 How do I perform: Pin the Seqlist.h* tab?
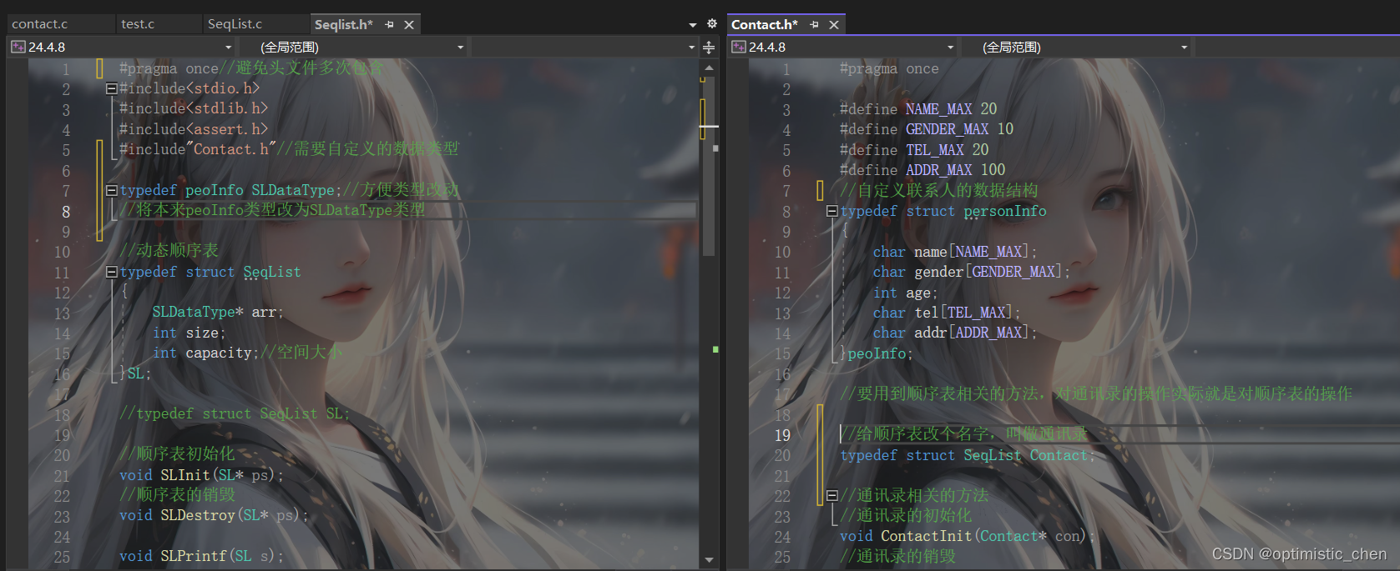pos(389,25)
